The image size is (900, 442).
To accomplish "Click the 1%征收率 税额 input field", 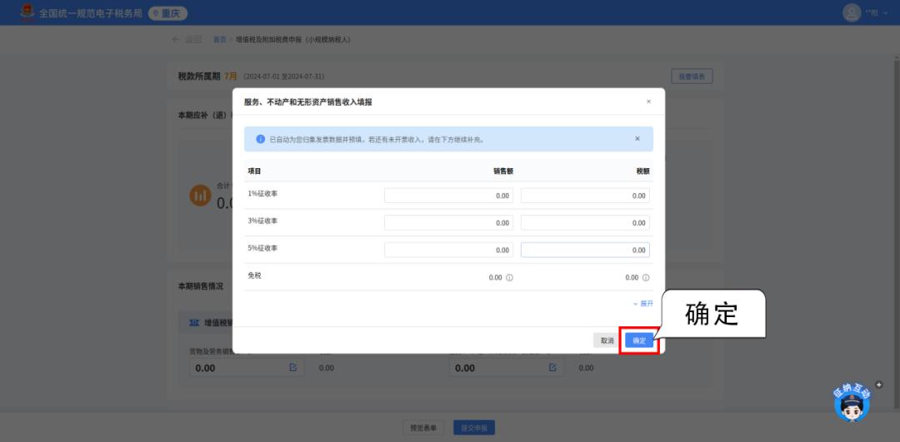I will tap(584, 196).
